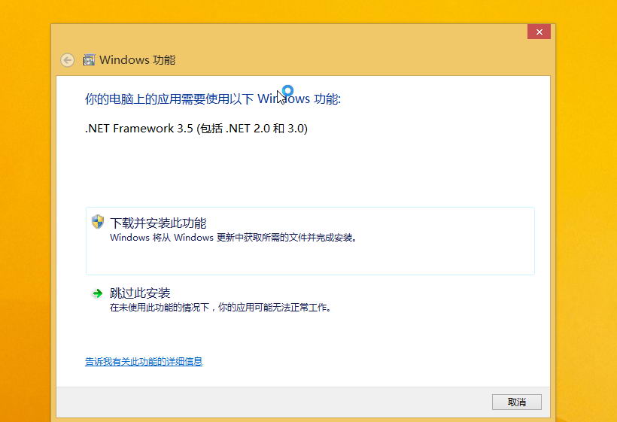Open 告诉我有关此功能的详细信息 link

pos(144,361)
